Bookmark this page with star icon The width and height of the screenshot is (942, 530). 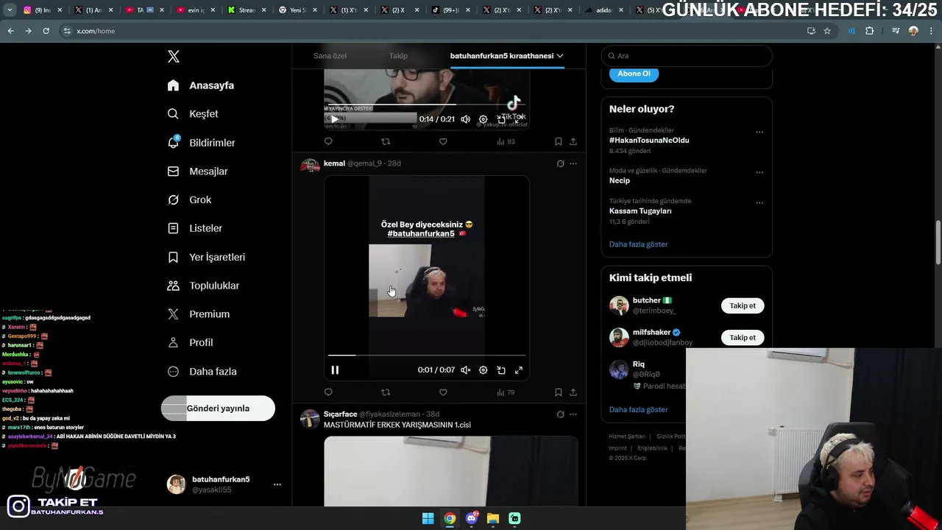pos(827,31)
